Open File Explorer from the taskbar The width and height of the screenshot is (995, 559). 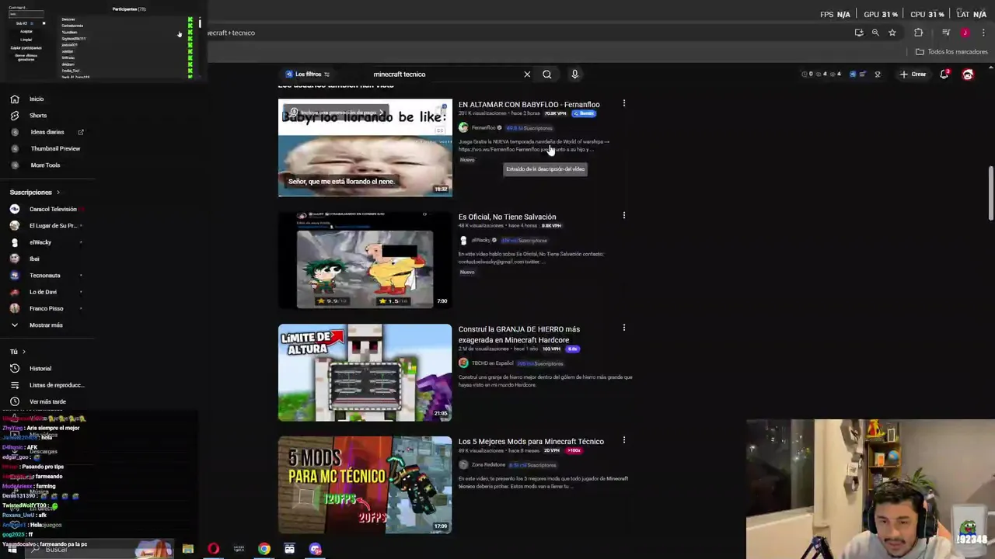[x=187, y=549]
